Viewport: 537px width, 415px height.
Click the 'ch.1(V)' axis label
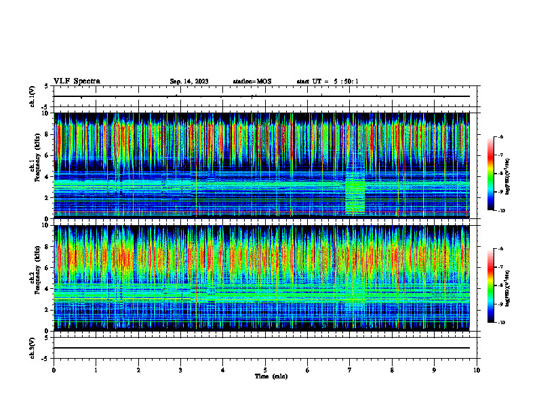point(32,96)
